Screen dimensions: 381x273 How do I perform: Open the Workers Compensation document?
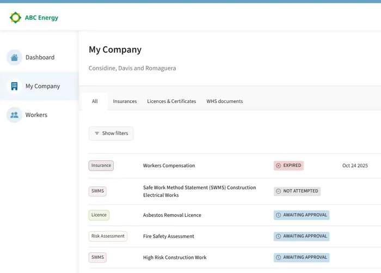[x=169, y=166]
